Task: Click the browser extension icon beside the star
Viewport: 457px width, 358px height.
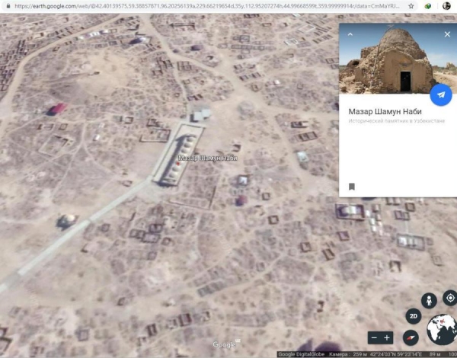Action: (429, 5)
